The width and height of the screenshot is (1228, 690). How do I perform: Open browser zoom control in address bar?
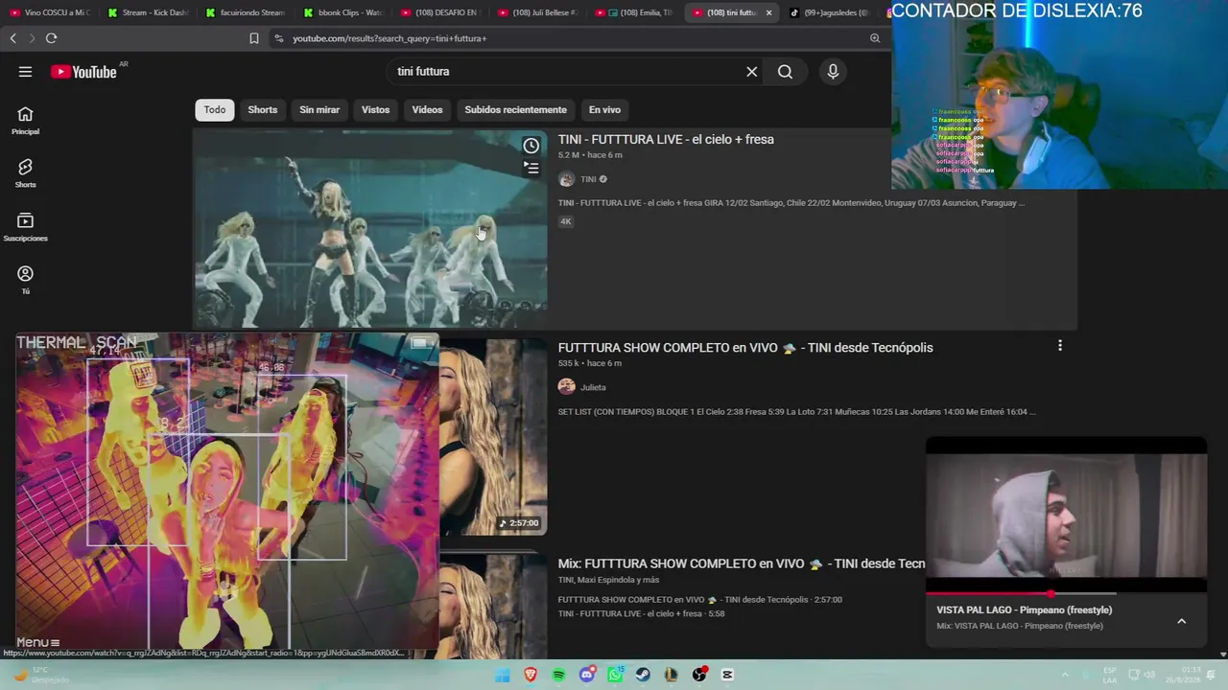tap(875, 38)
